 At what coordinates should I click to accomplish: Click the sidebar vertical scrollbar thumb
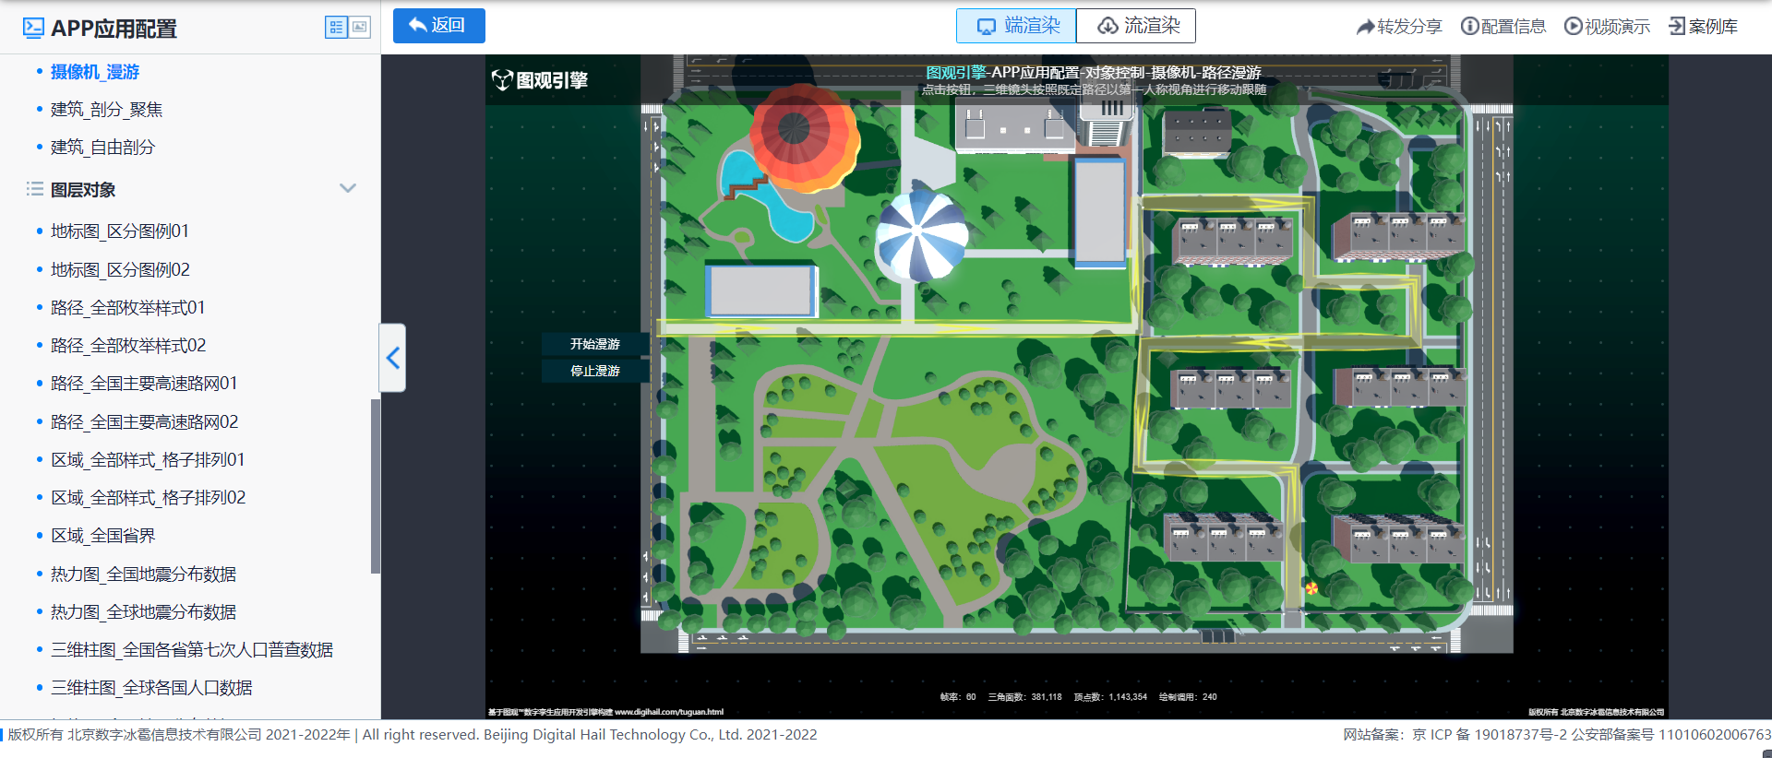pos(375,486)
